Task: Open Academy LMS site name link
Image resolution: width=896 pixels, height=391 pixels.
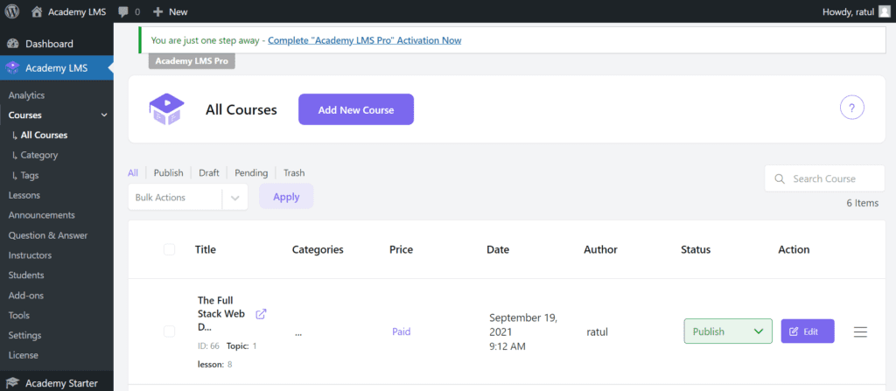Action: tap(77, 11)
